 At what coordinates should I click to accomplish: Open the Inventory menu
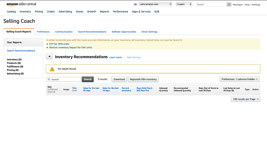[25, 11]
